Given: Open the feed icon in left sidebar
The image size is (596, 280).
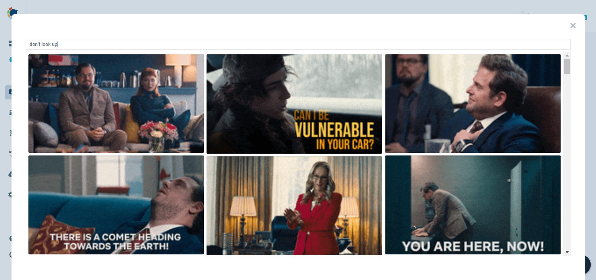Looking at the screenshot, I should point(10,133).
